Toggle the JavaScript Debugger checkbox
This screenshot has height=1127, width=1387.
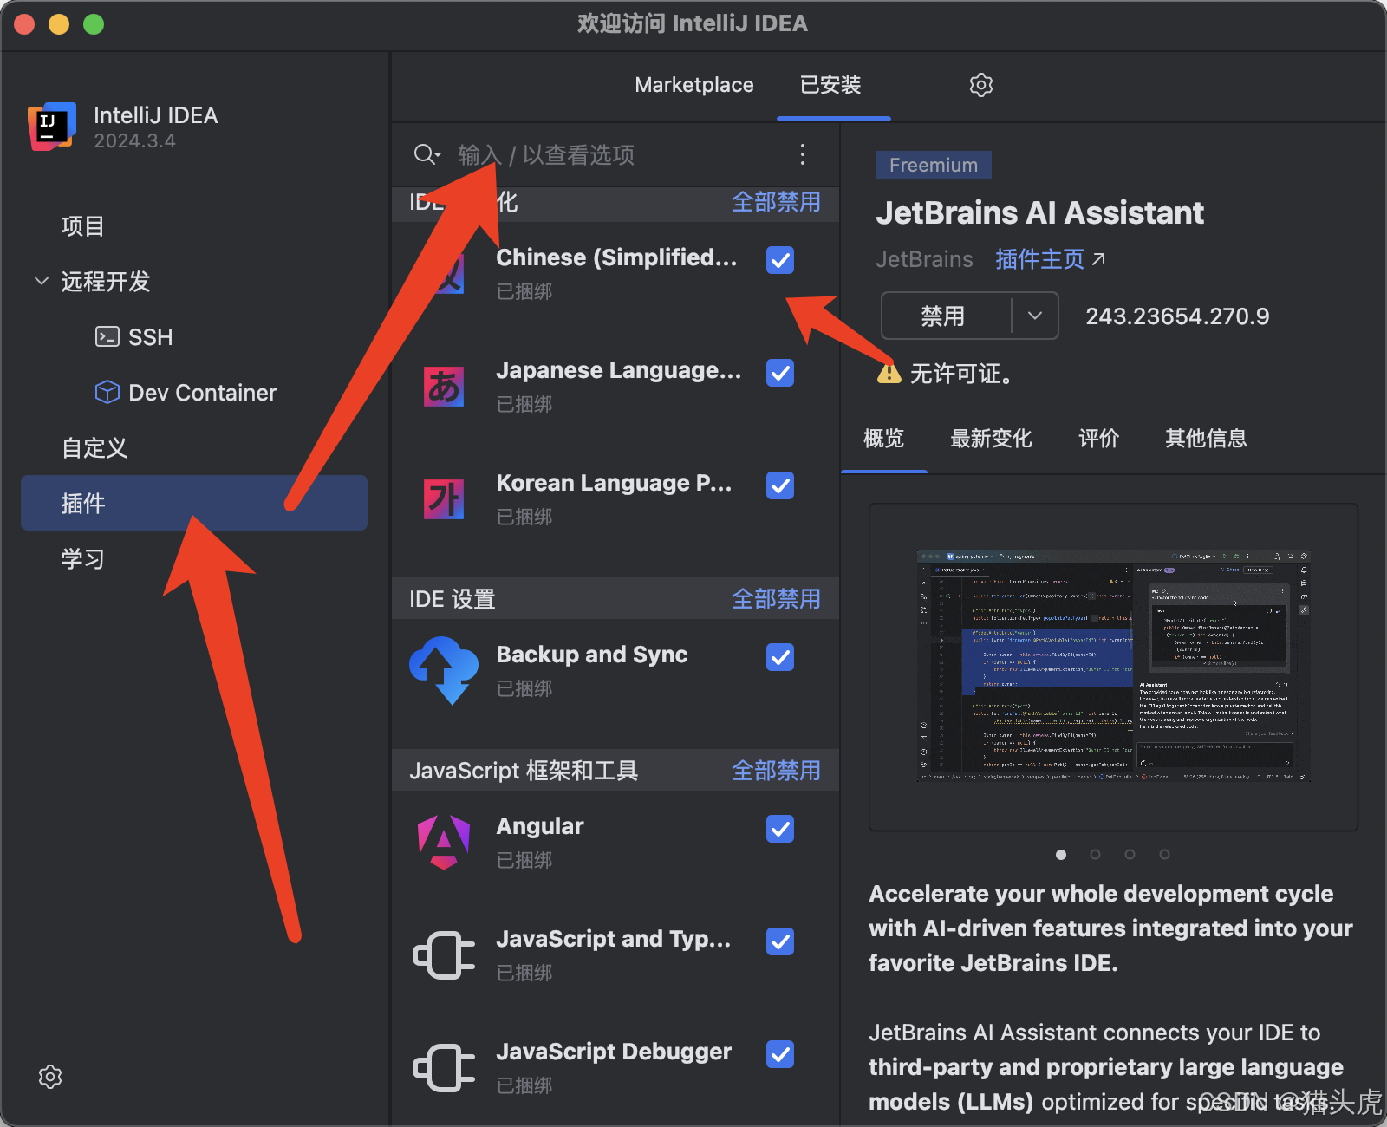pyautogui.click(x=780, y=1054)
